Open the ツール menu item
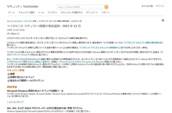Screen dimensions: 172x113 (41, 12)
